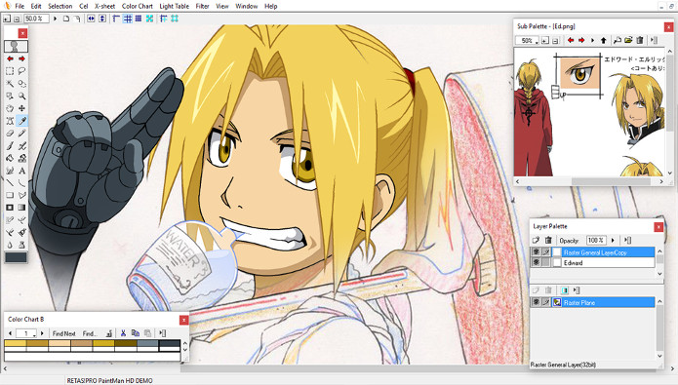Viewport: 678px width, 385px height.
Task: Select the curve line tool
Action: tap(21, 183)
